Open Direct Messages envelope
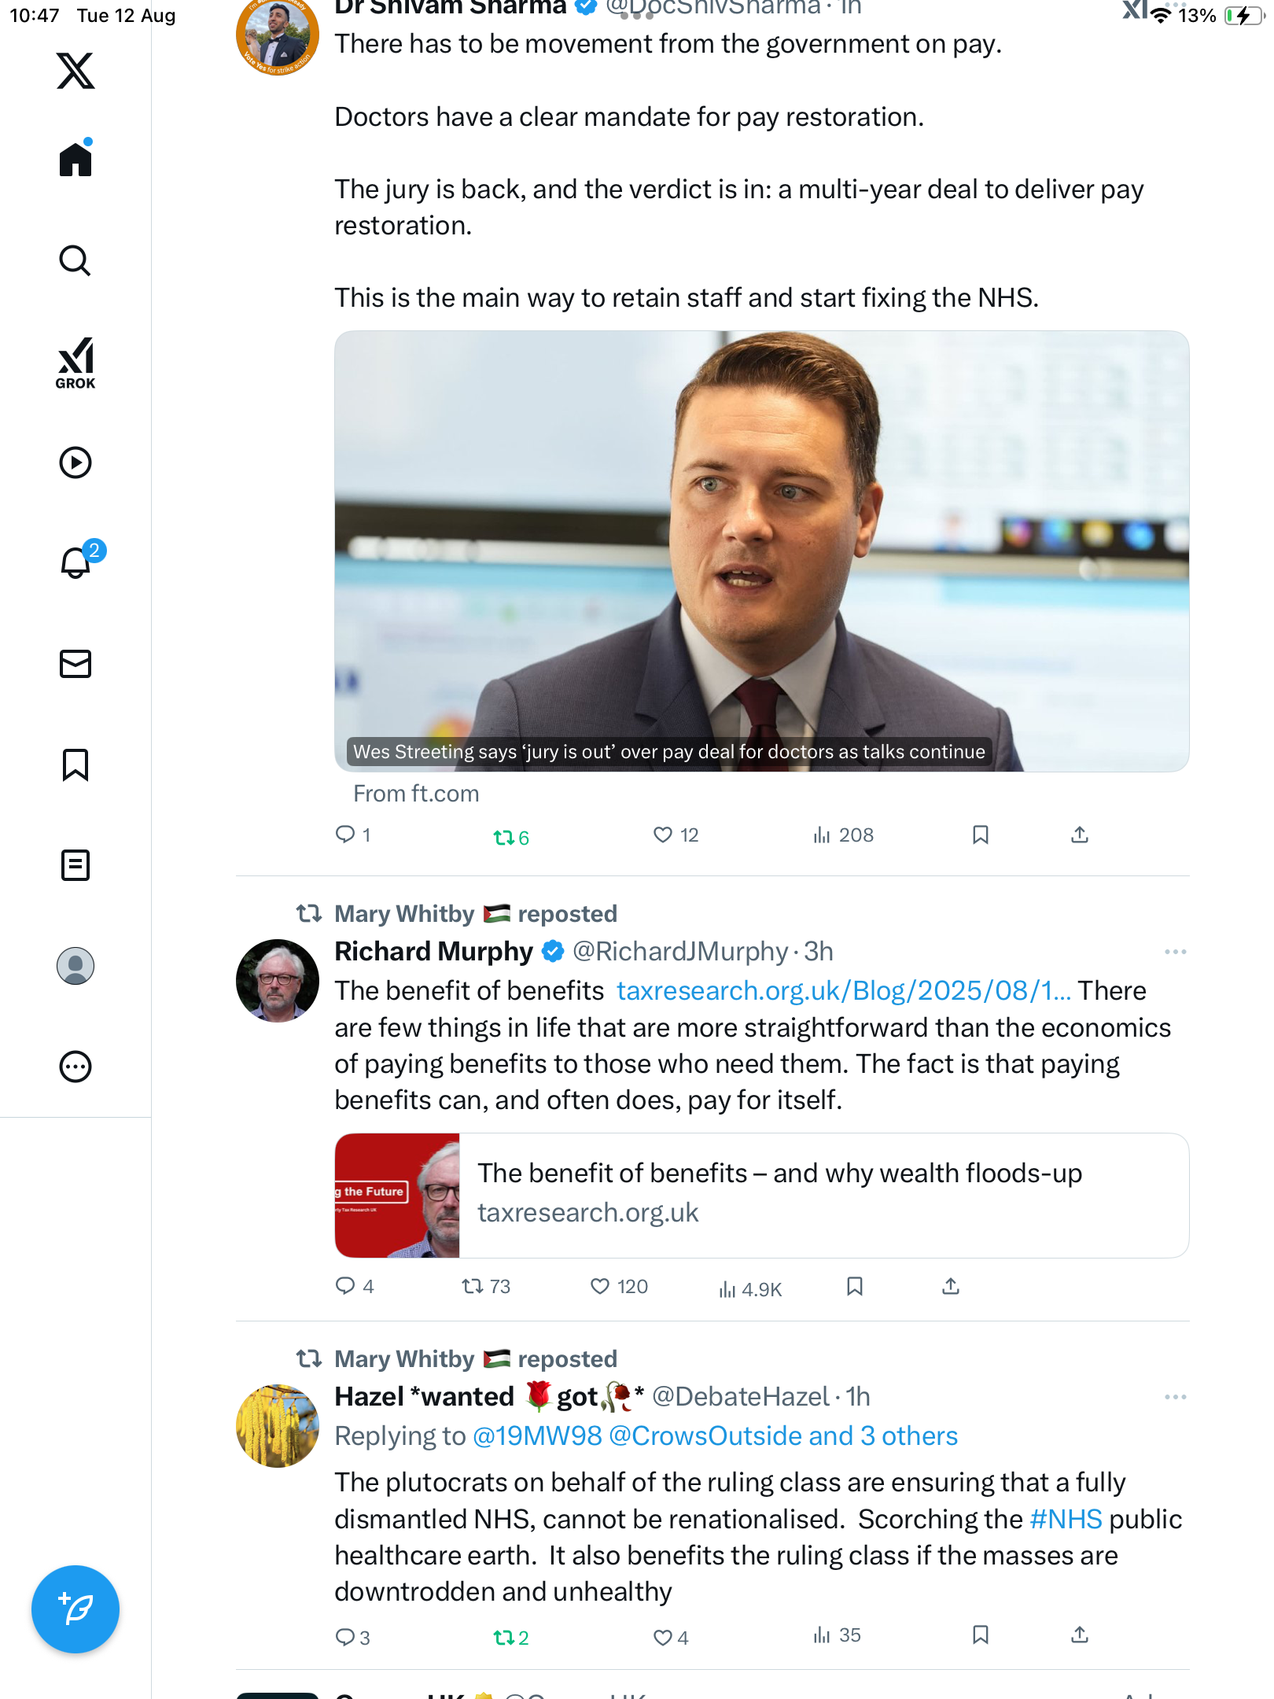Image resolution: width=1274 pixels, height=1699 pixels. [x=75, y=664]
